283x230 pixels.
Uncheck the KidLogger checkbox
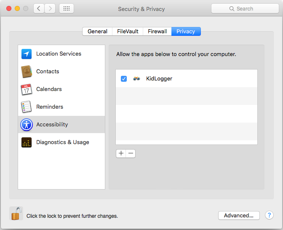tap(124, 79)
